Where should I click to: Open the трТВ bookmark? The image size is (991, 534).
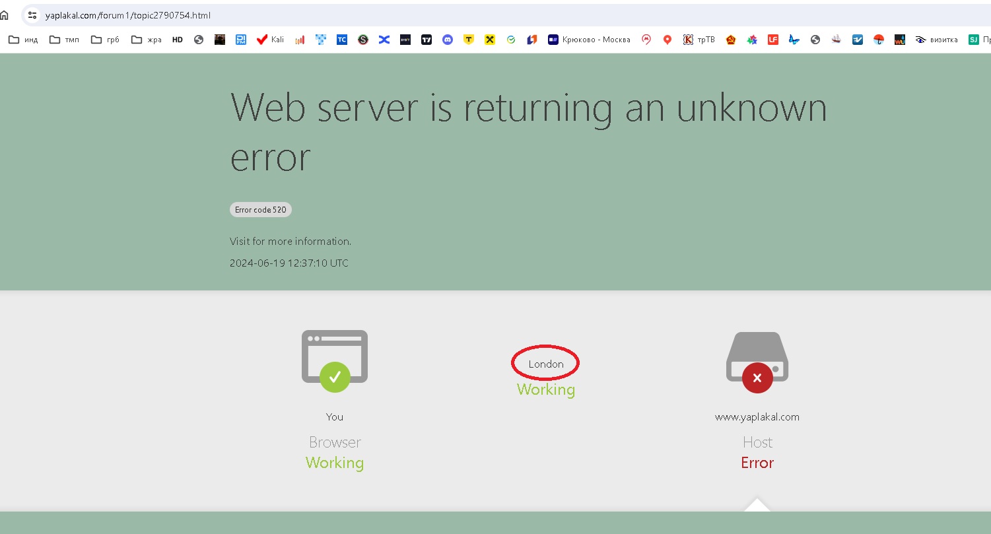point(699,40)
